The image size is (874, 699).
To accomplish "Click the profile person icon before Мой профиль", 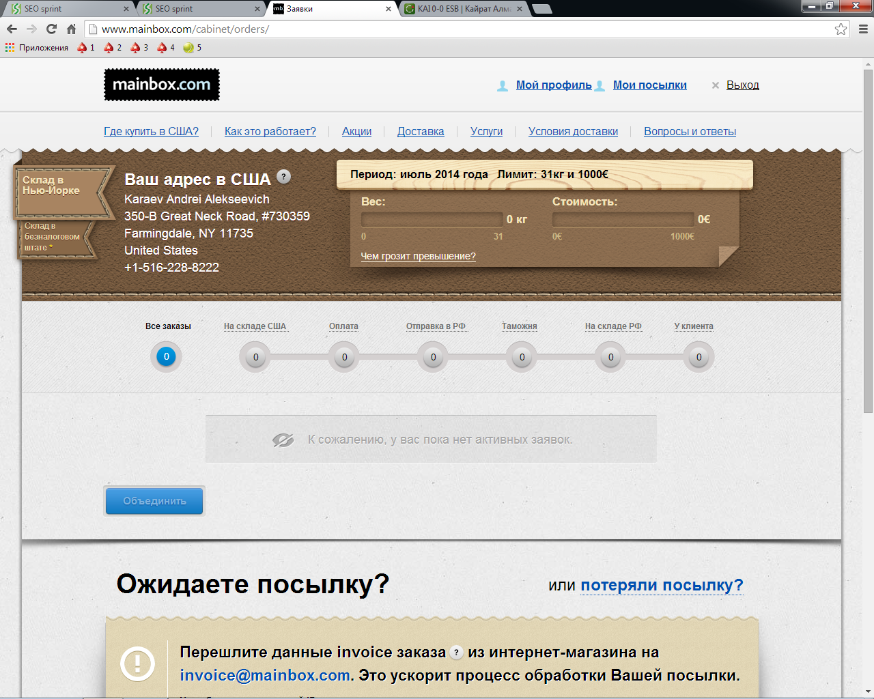I will tap(503, 85).
